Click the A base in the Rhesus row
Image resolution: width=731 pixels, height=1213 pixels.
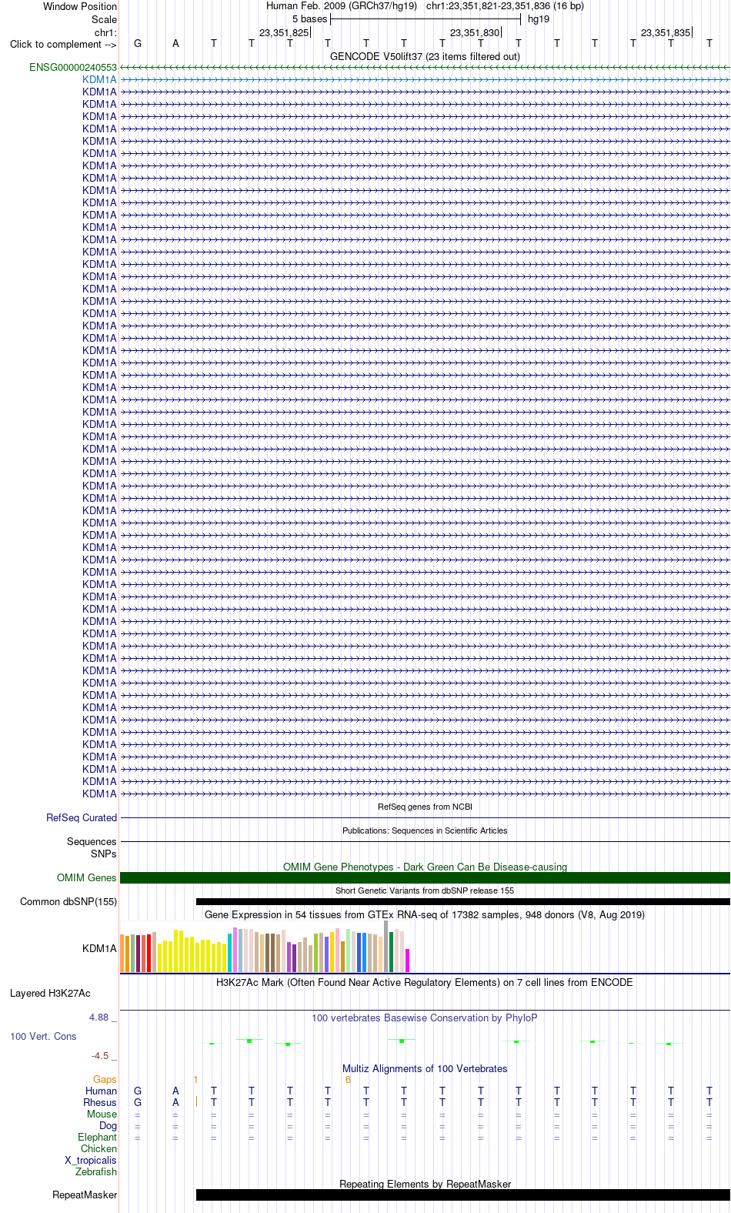[175, 1103]
